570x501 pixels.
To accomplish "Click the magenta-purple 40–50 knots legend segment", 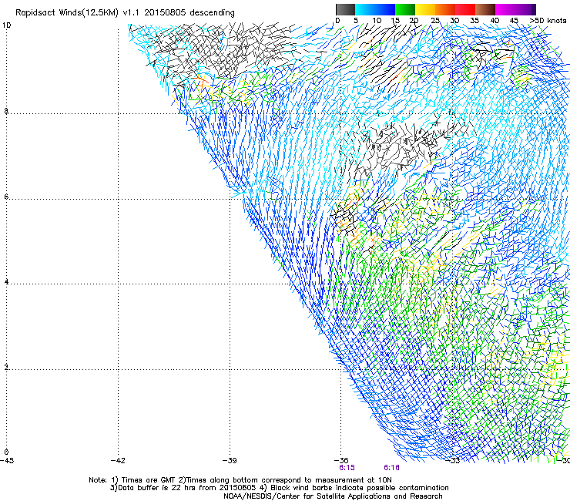I will coord(515,9).
